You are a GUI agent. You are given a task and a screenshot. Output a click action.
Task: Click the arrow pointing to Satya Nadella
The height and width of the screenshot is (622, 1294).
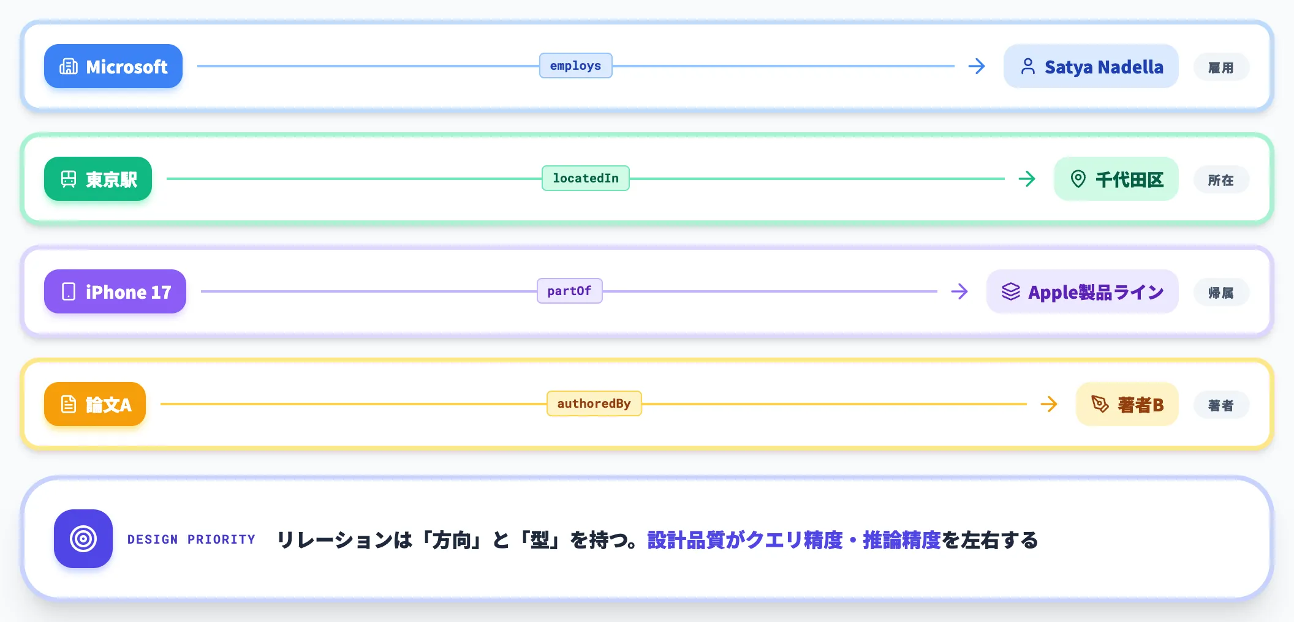click(x=977, y=66)
